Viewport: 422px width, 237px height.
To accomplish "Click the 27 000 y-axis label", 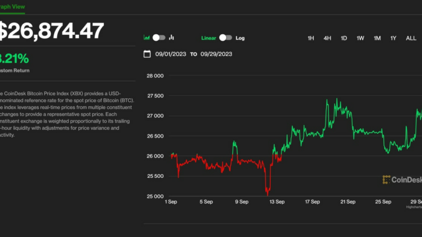I will (155, 116).
